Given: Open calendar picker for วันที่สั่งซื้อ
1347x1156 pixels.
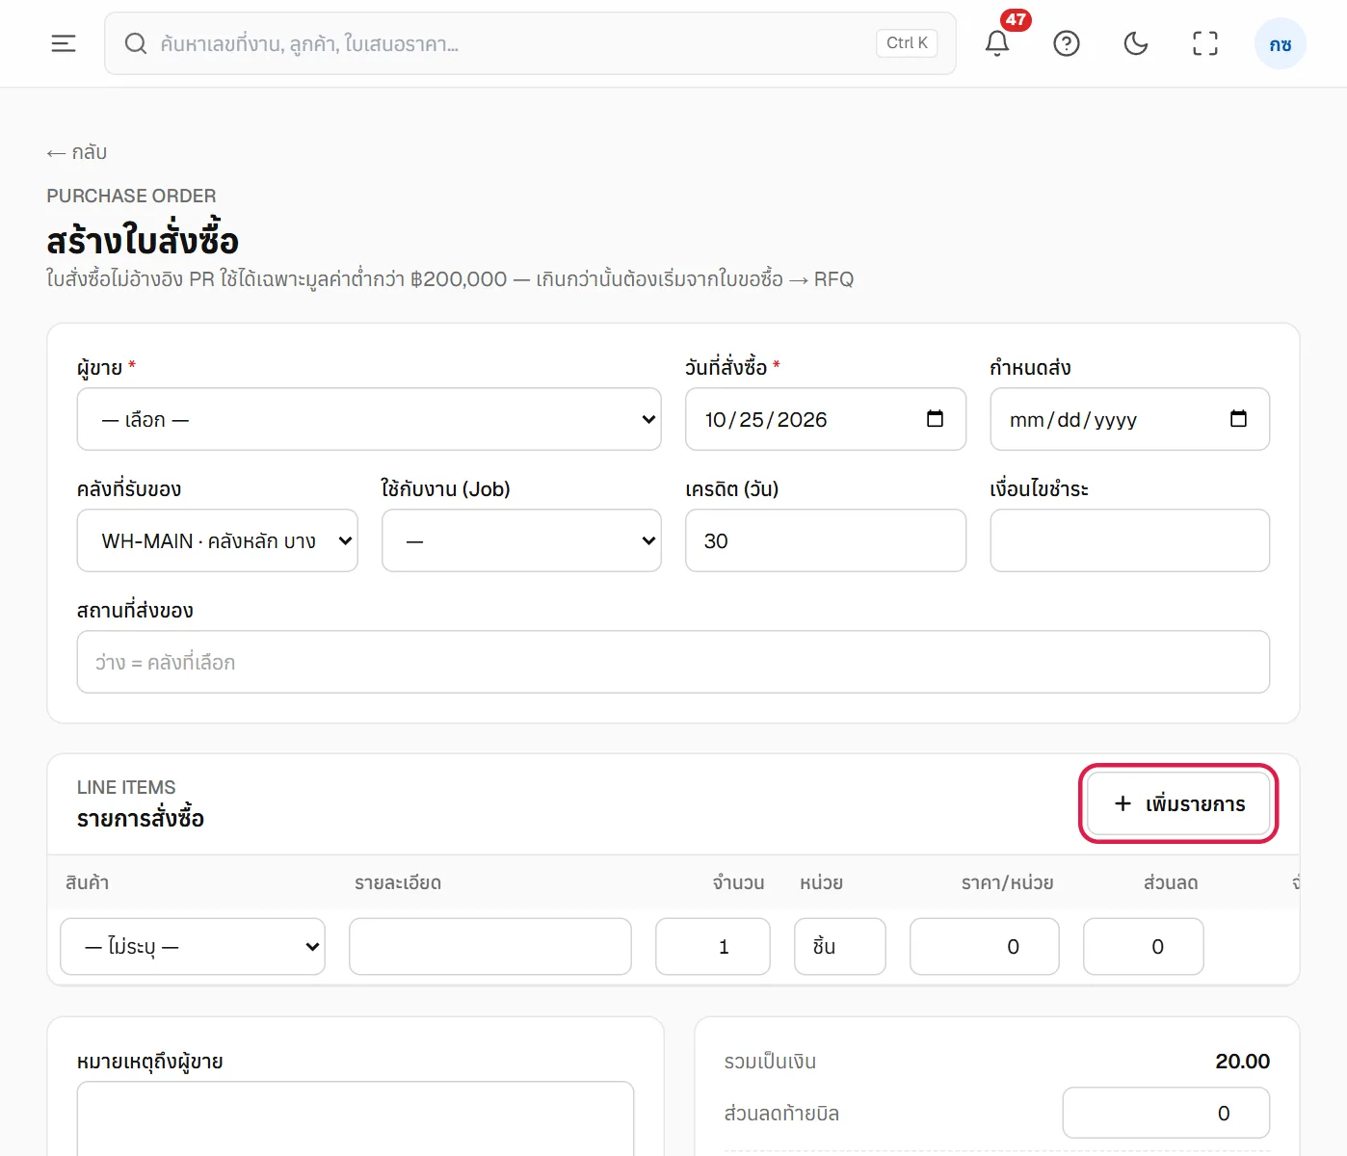Looking at the screenshot, I should point(935,419).
